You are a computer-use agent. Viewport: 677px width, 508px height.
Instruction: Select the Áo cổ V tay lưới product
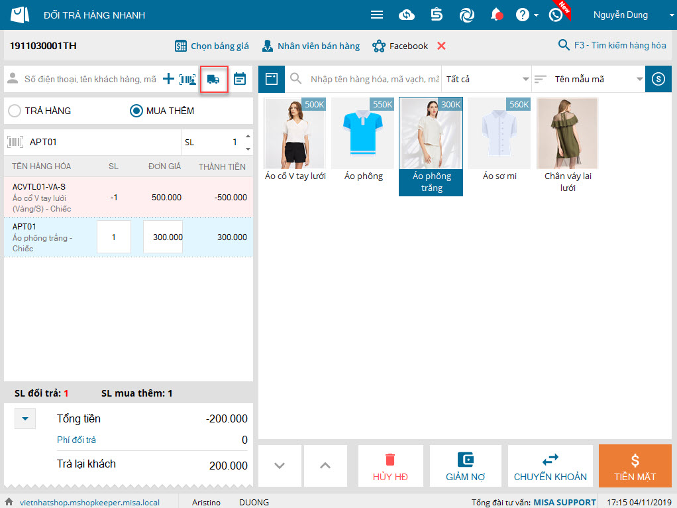(x=295, y=139)
